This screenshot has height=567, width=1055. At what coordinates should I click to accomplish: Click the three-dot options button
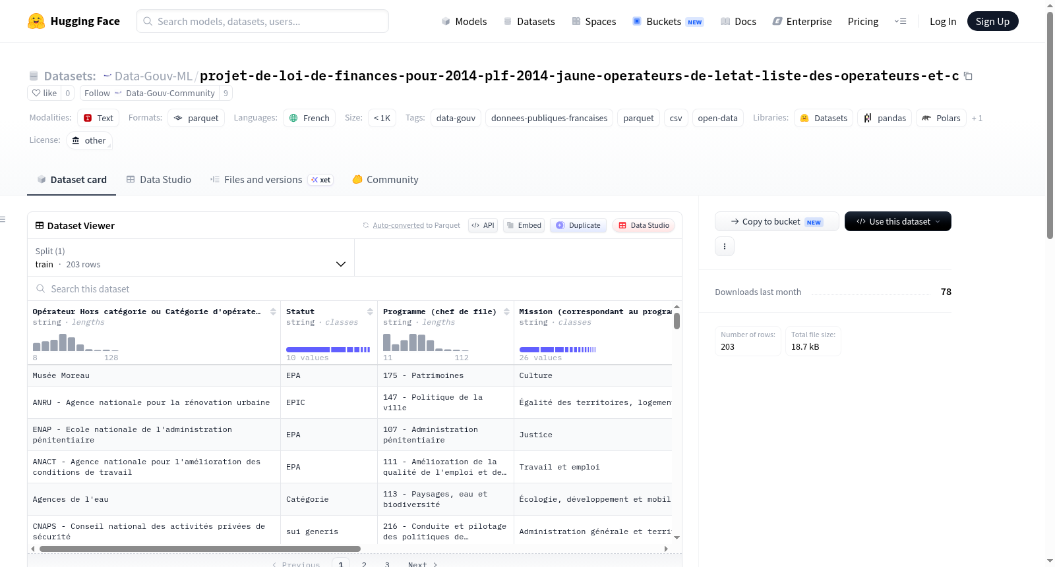[725, 246]
